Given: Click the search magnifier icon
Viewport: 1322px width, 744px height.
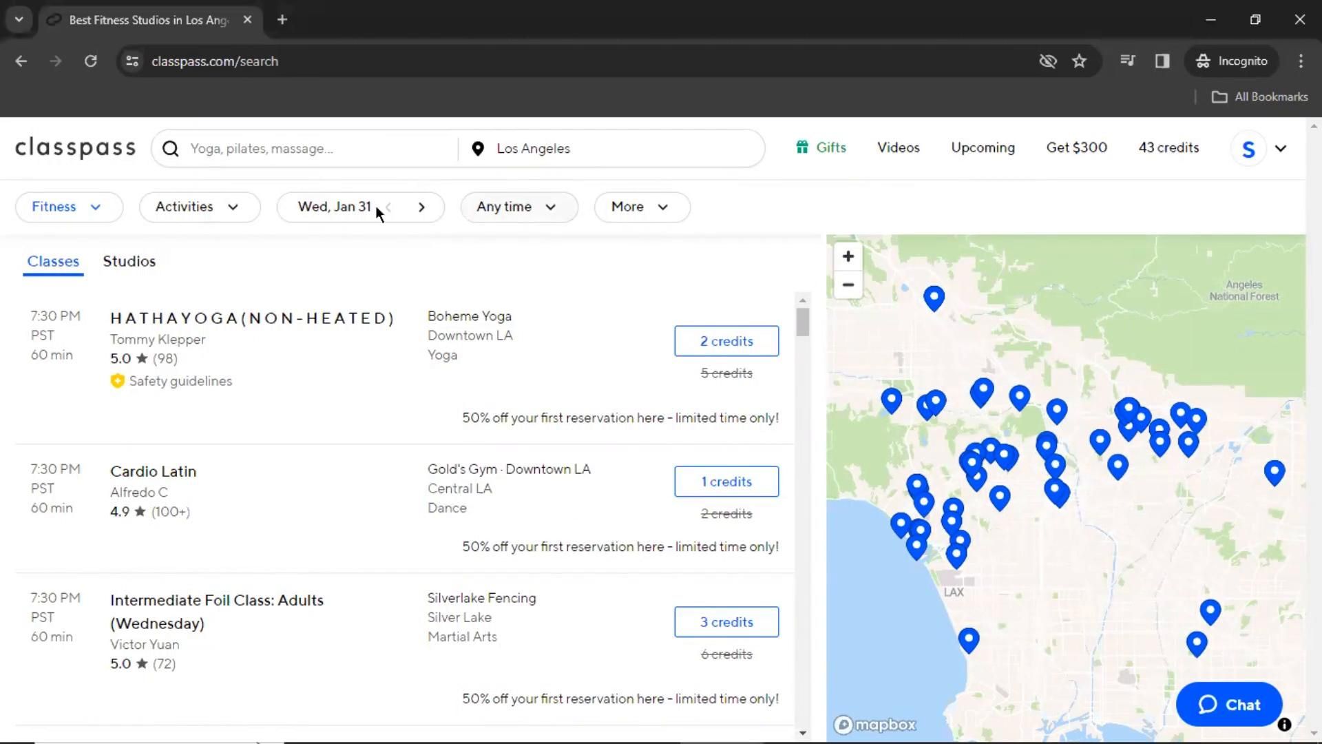Looking at the screenshot, I should pyautogui.click(x=171, y=149).
